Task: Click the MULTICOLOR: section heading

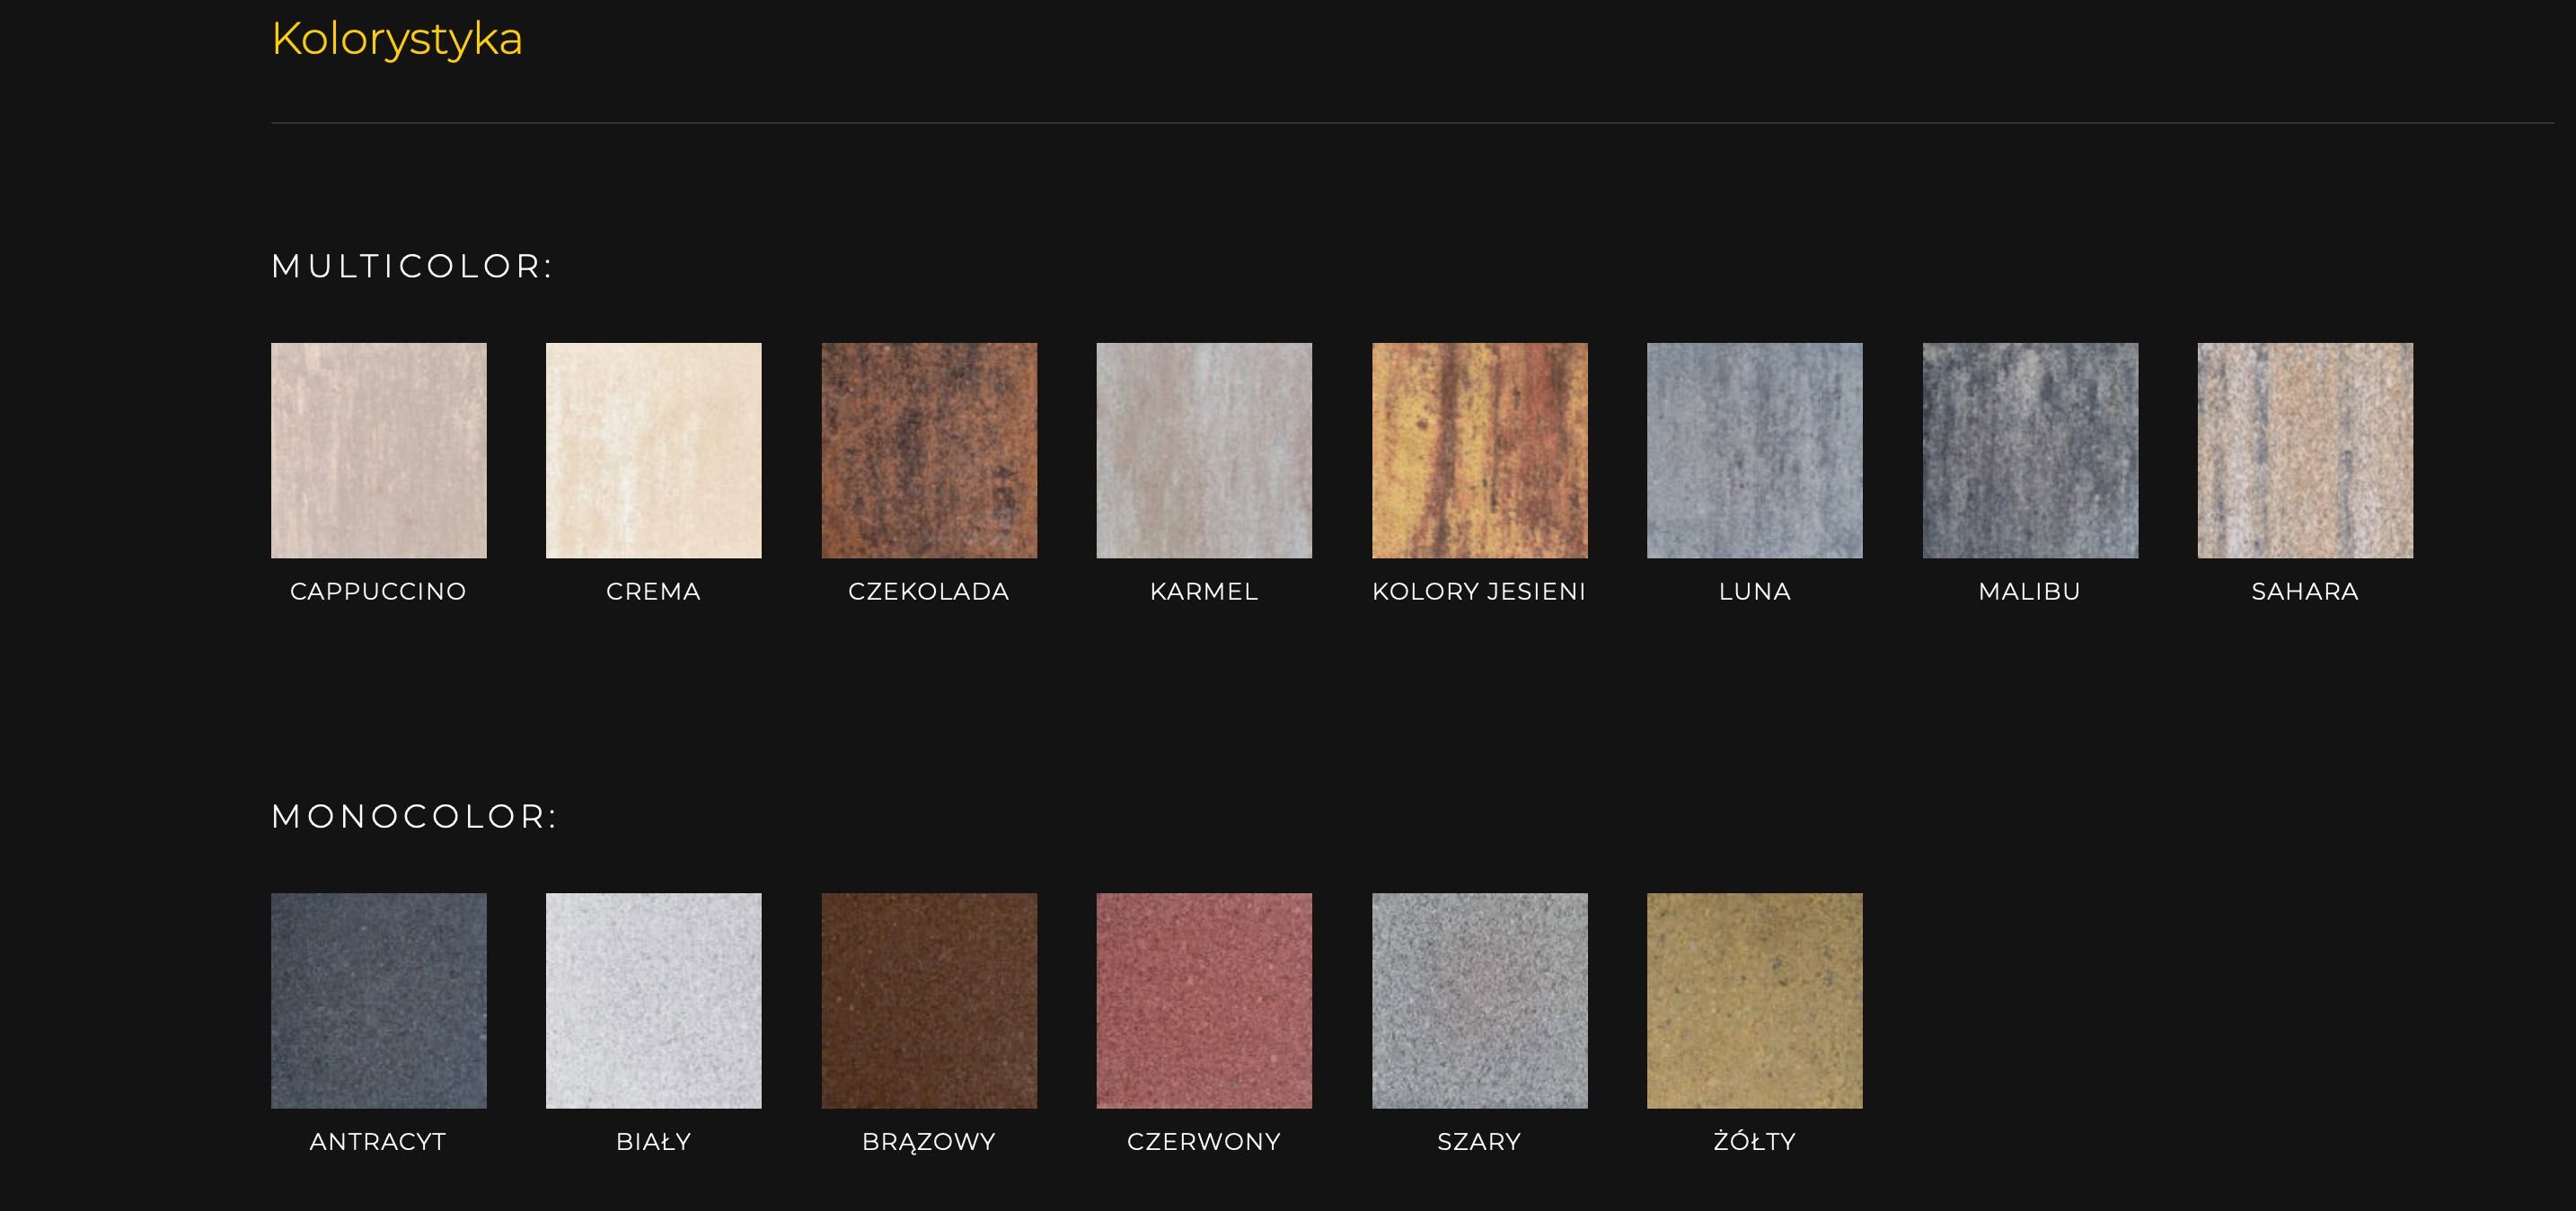Action: click(x=412, y=266)
